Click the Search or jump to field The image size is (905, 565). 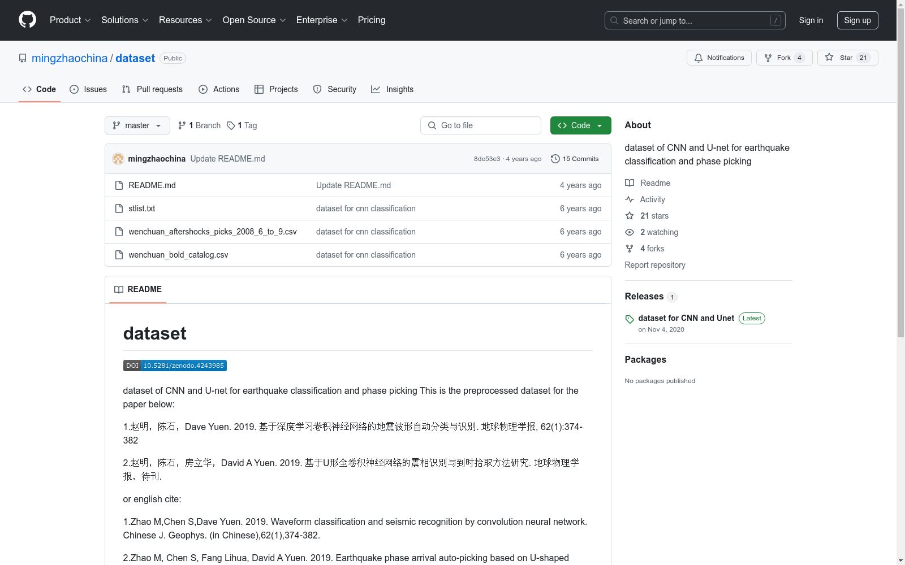pyautogui.click(x=695, y=20)
